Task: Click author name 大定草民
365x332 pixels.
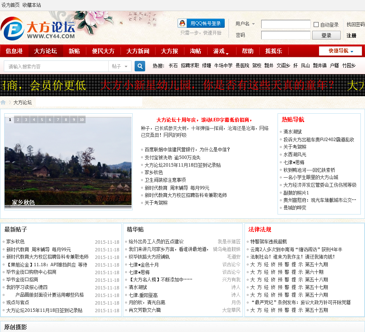Action: click(x=231, y=310)
